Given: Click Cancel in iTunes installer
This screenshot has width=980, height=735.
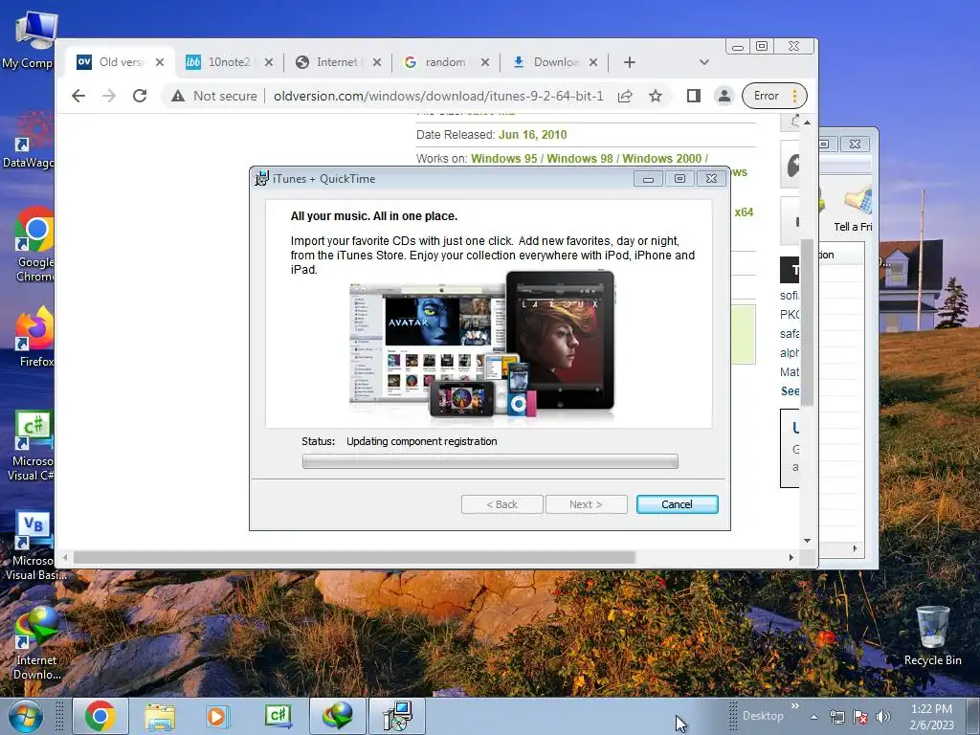Looking at the screenshot, I should pyautogui.click(x=677, y=504).
